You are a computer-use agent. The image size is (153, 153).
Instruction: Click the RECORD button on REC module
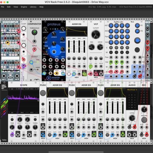[x=144, y=120]
